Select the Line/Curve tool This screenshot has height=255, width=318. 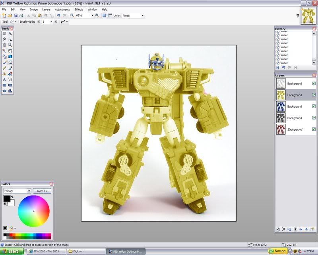pos(10,80)
